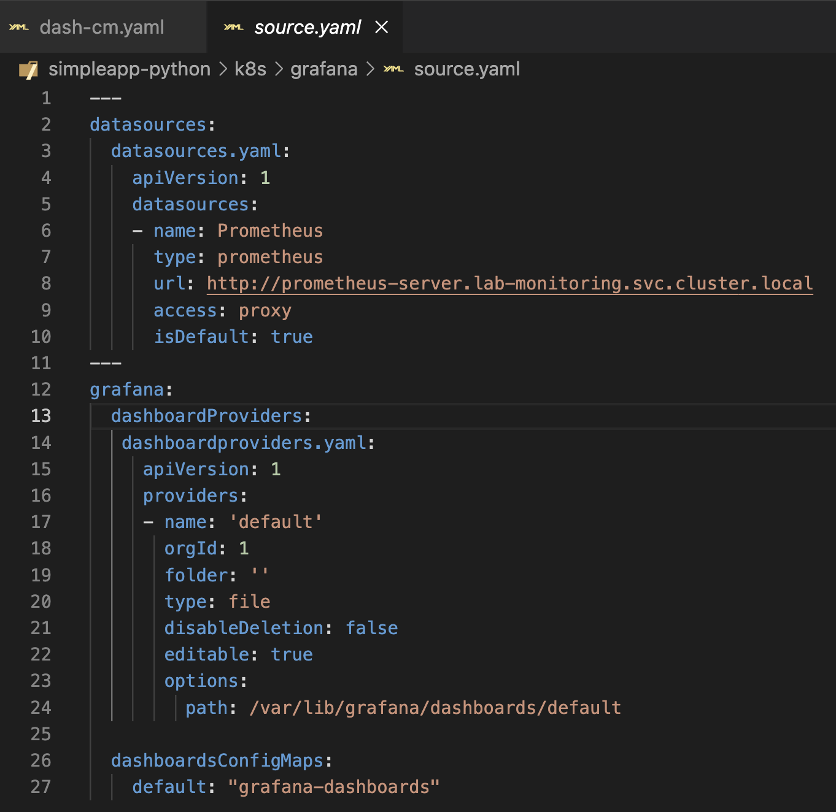Click the /var/lib/grafana/dashboards/default path
This screenshot has height=812, width=836.
coord(435,708)
